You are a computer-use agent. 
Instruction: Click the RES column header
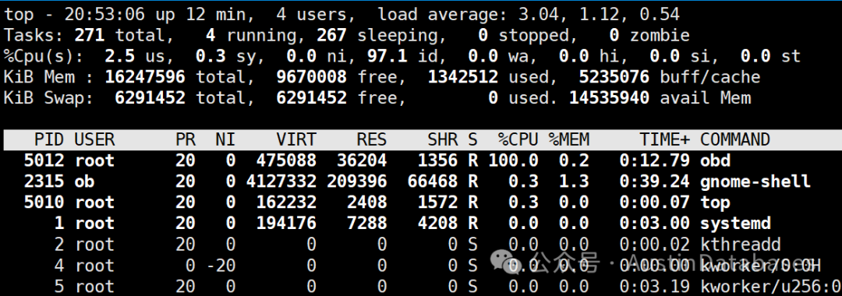(372, 140)
